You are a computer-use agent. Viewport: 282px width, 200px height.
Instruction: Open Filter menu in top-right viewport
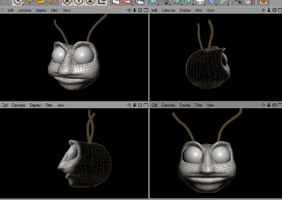pyautogui.click(x=199, y=10)
